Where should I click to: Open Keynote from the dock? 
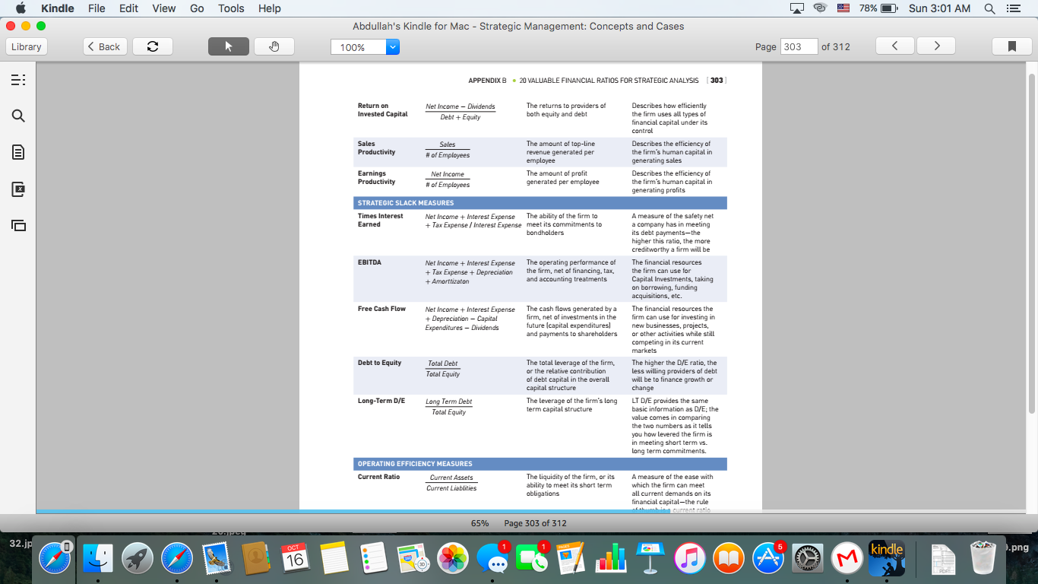pos(650,559)
